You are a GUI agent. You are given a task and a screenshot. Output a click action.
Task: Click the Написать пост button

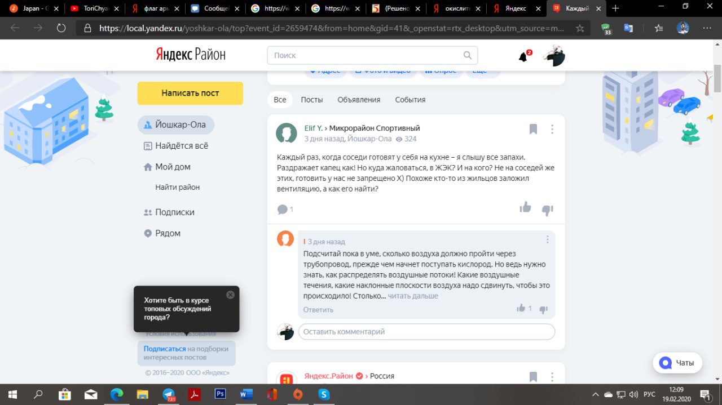[x=190, y=93]
